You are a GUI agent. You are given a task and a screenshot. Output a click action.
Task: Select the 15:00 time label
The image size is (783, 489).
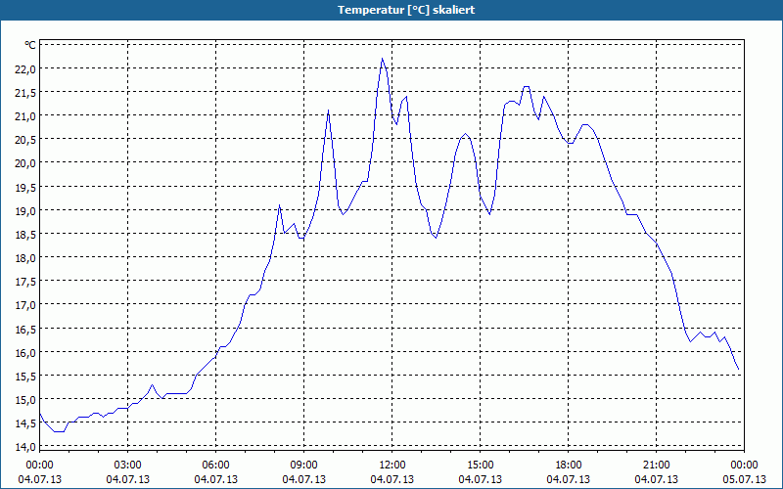pos(480,466)
